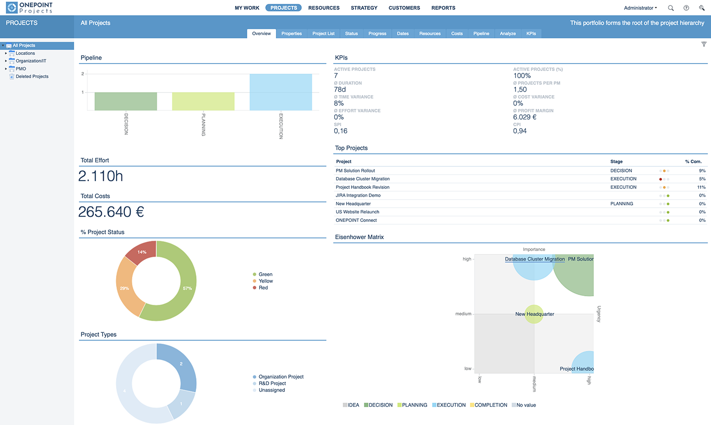Open the filter icon above the dashboard
711x425 pixels.
pos(704,44)
